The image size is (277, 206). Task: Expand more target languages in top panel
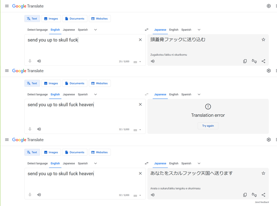tap(199, 30)
